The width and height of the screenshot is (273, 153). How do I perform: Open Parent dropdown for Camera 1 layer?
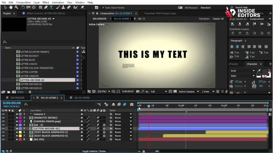pyautogui.click(x=123, y=114)
